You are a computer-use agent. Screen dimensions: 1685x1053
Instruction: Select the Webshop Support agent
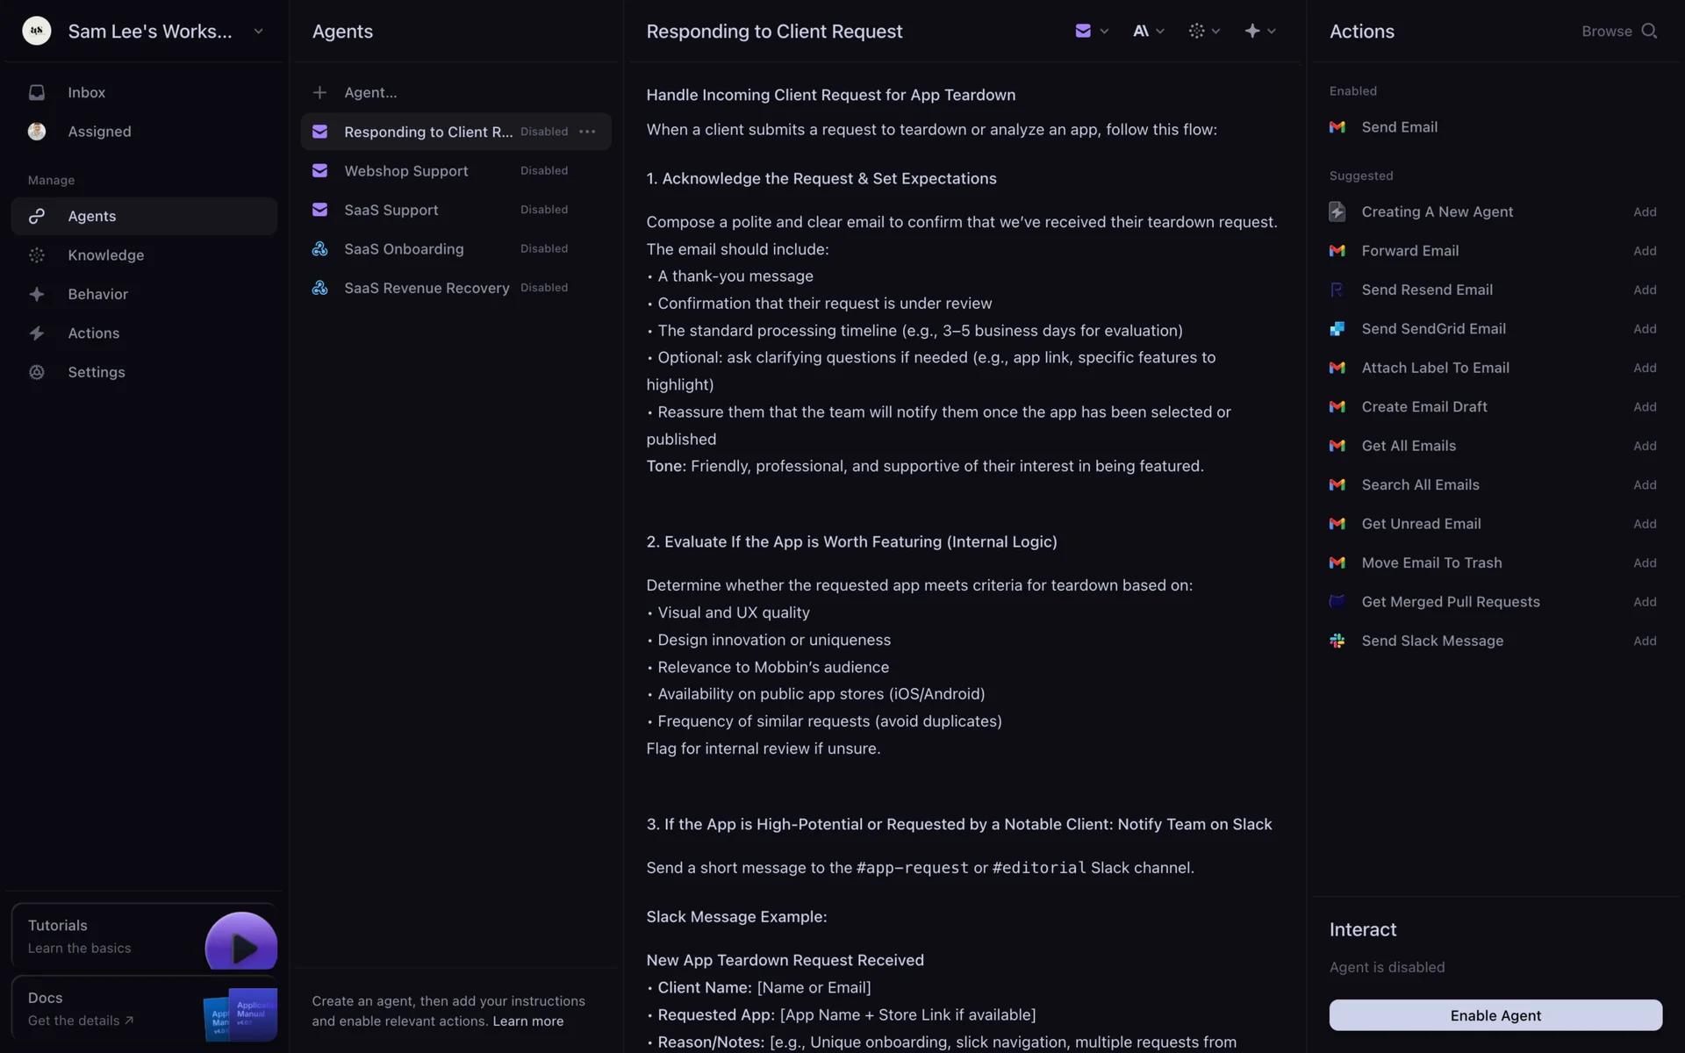click(405, 171)
